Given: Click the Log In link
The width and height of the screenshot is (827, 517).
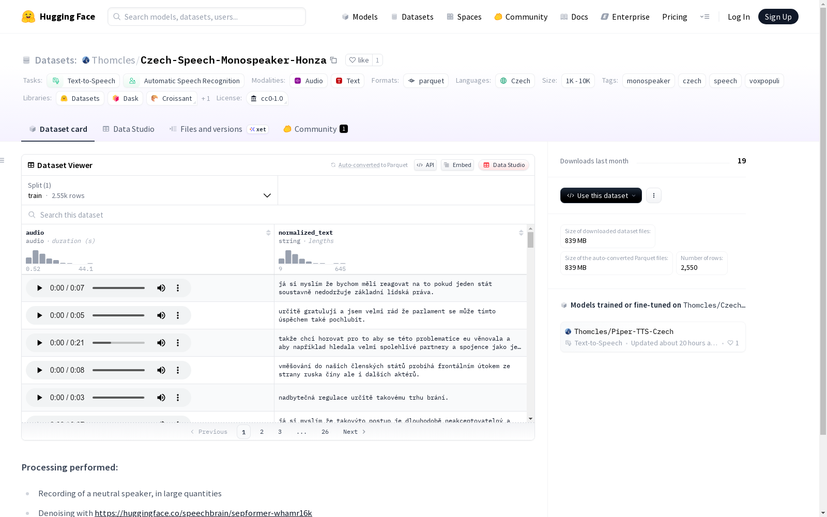Looking at the screenshot, I should (739, 17).
